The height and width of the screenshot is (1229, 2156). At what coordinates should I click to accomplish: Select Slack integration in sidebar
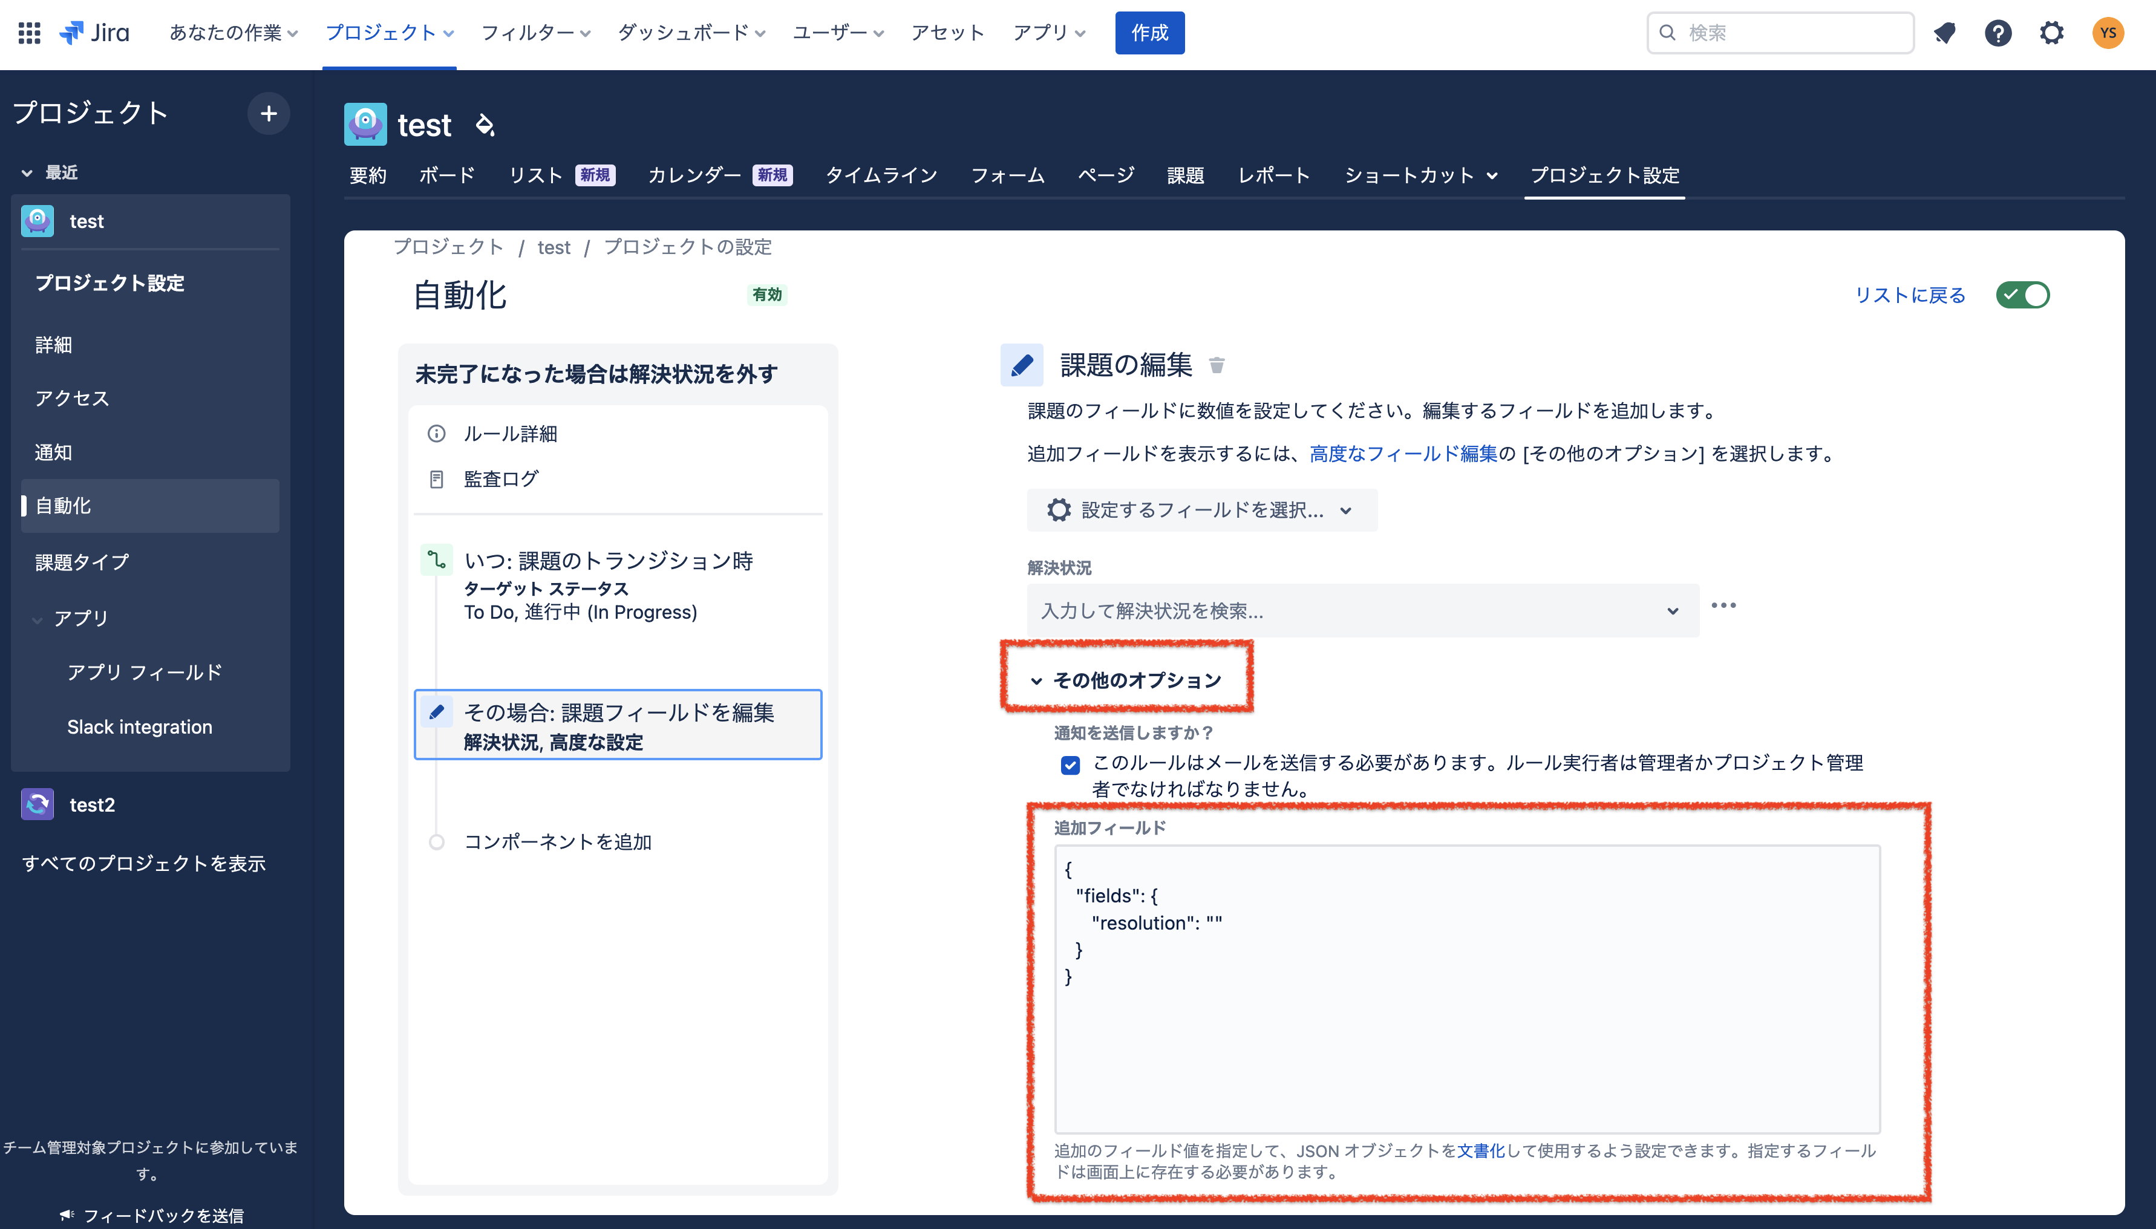coord(139,727)
